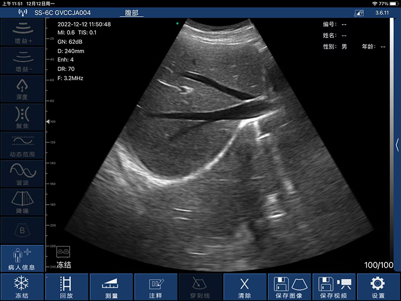The width and height of the screenshot is (401, 301).
Task: Save a video clip via 保存视频
Action: pos(334,287)
